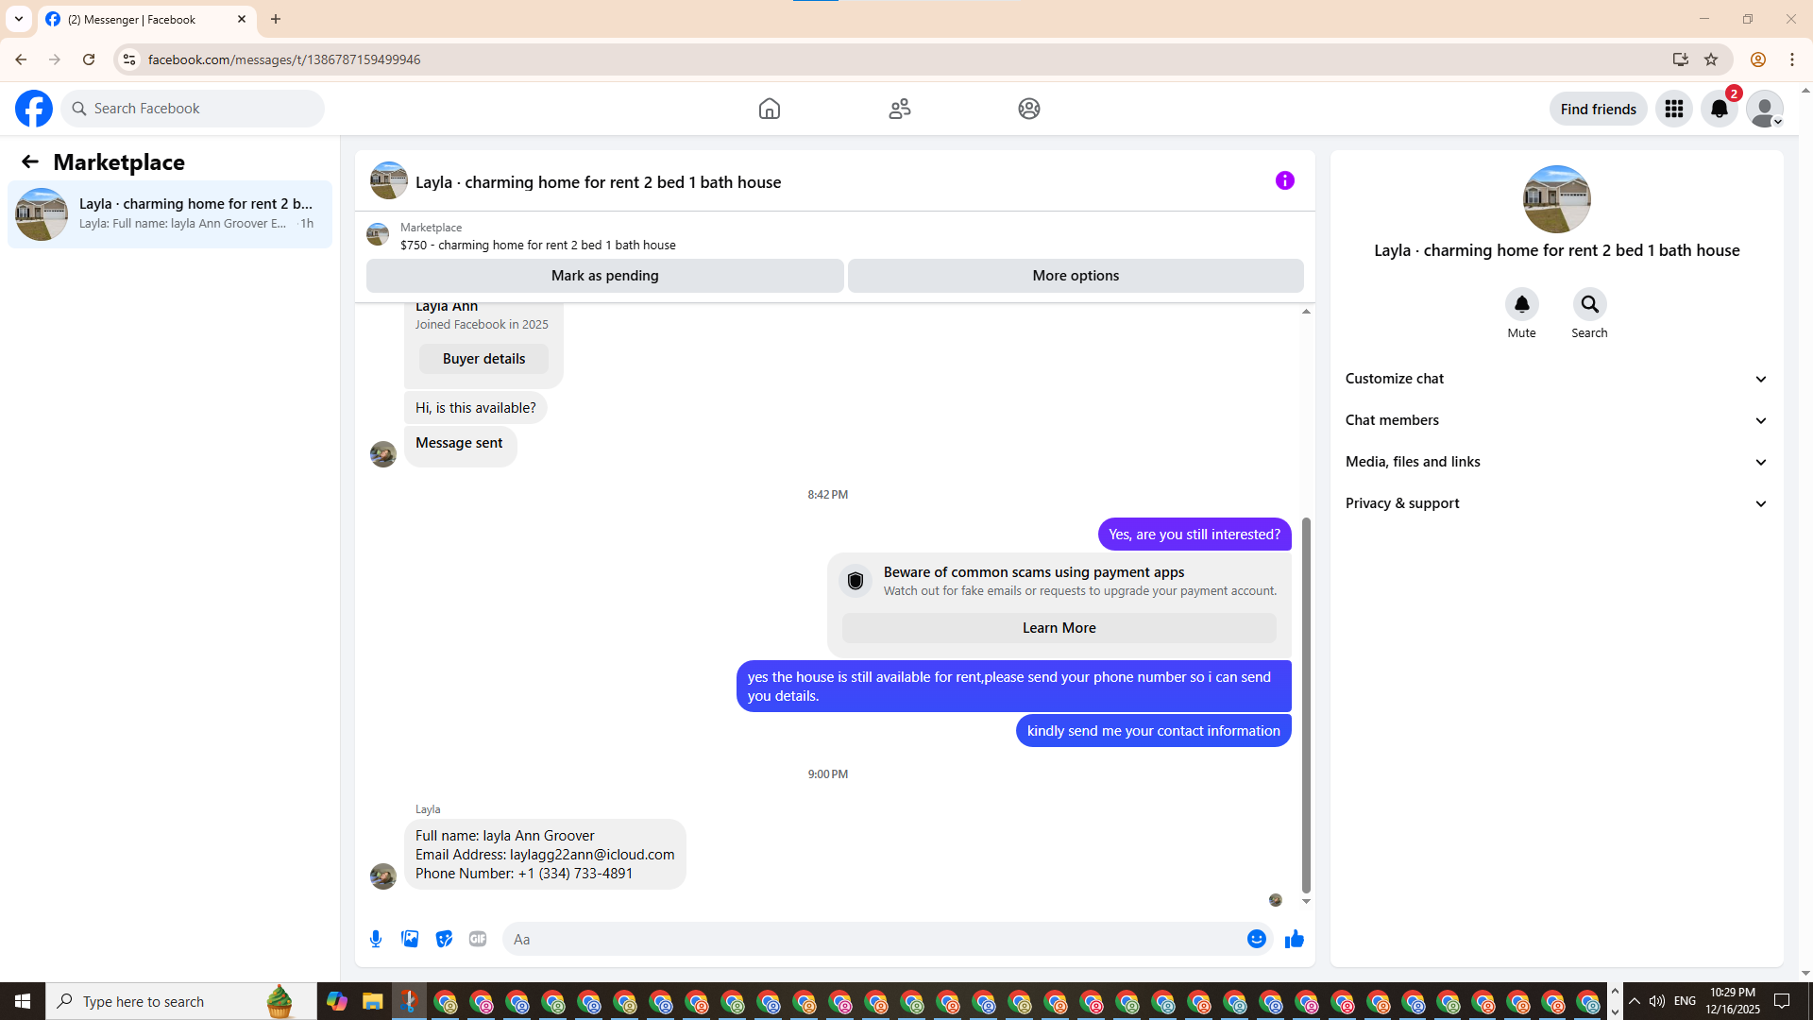Expand the Privacy & support section
The height and width of the screenshot is (1020, 1813).
(1557, 503)
